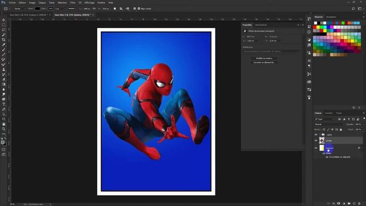
Task: Create a new layer
Action: [354, 204]
